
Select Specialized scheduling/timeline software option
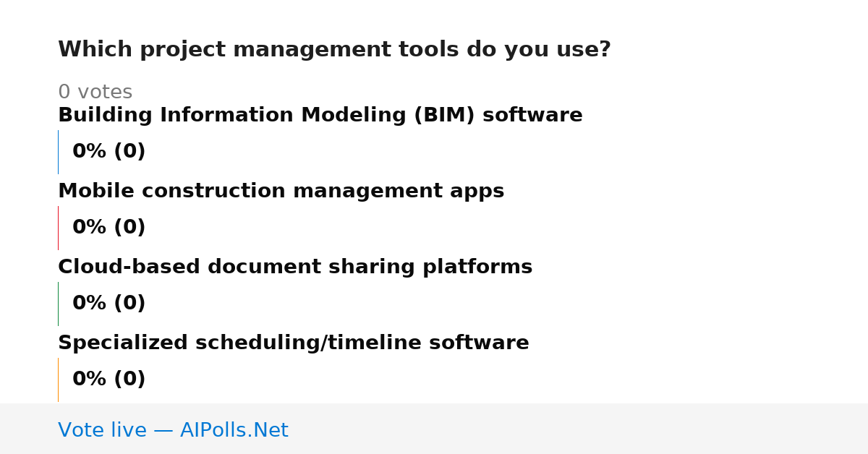pos(294,343)
